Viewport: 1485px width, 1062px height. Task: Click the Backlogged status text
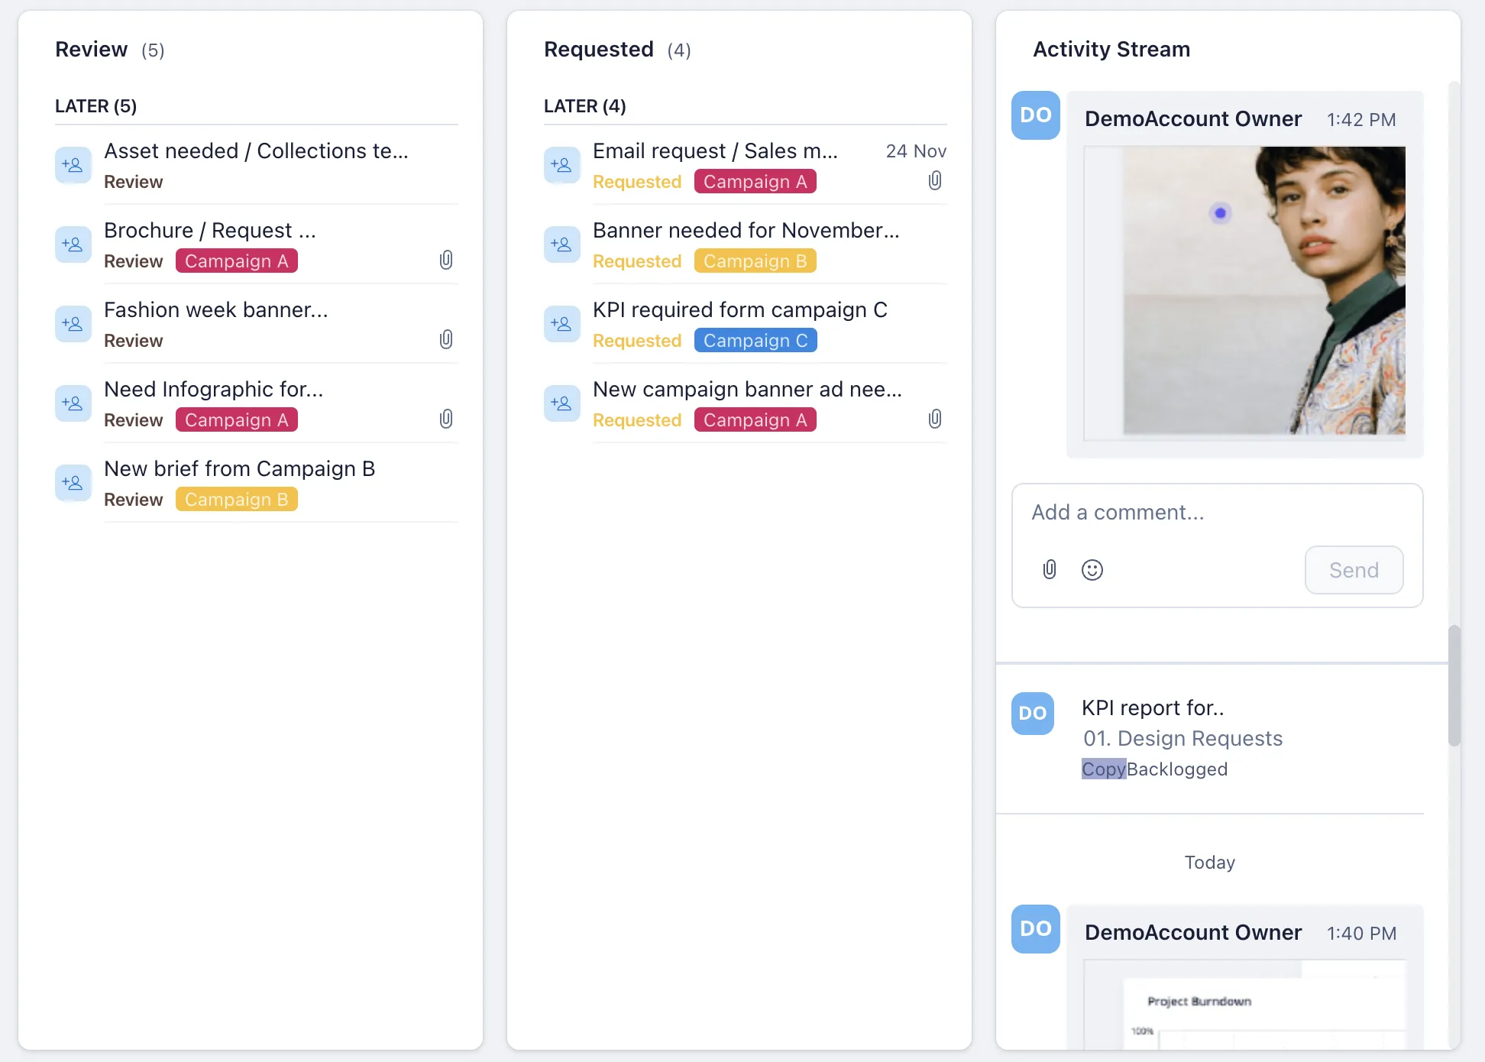tap(1177, 769)
